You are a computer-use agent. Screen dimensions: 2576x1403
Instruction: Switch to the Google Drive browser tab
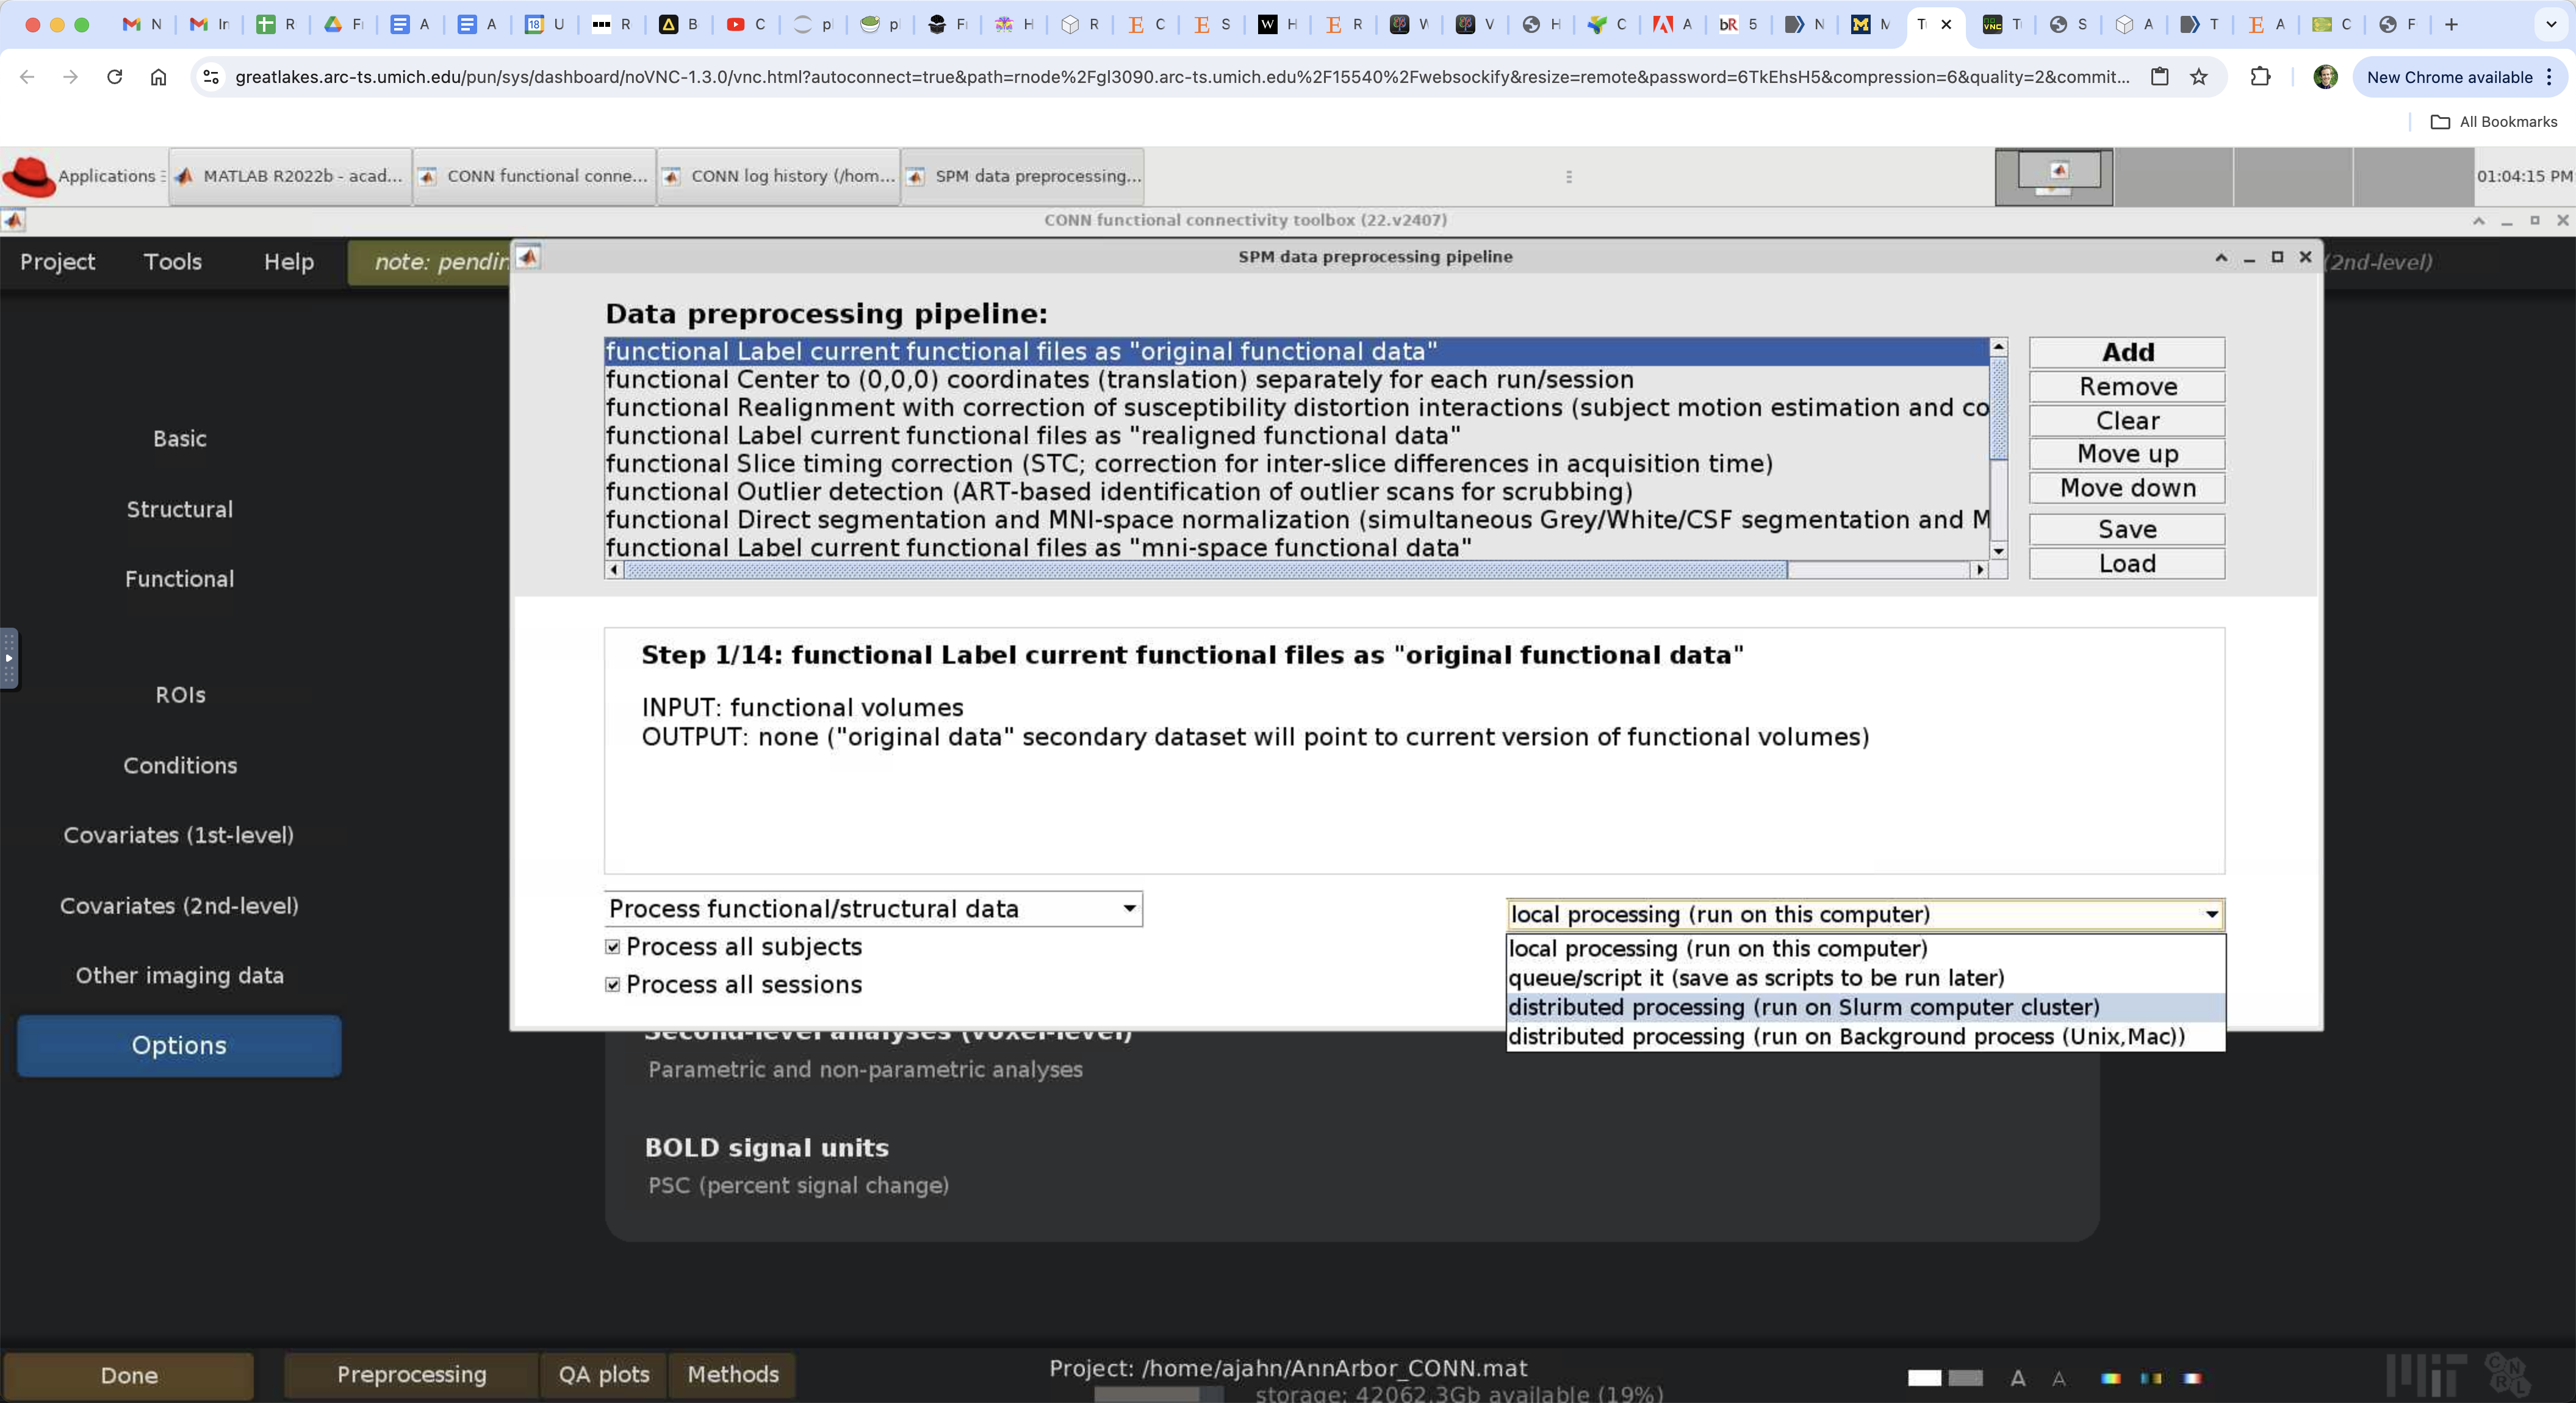click(x=343, y=24)
